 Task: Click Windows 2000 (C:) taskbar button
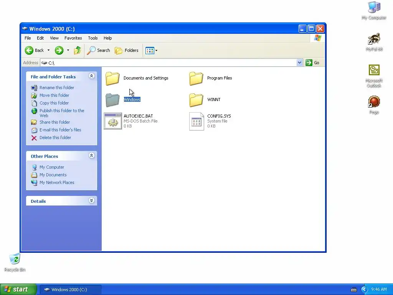[70, 290]
